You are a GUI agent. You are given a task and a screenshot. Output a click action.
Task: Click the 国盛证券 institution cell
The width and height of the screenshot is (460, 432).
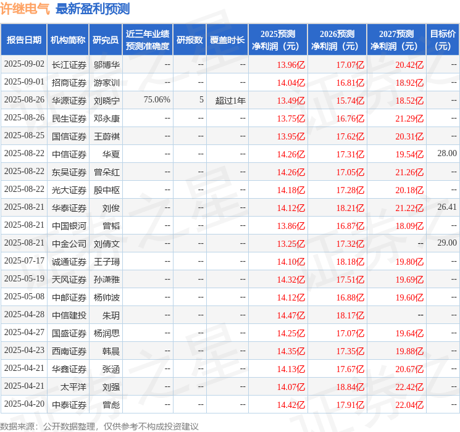(x=69, y=333)
